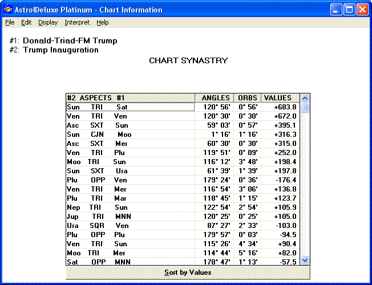Click the Trump Inauguration chart name
The height and width of the screenshot is (285, 372).
coord(60,50)
